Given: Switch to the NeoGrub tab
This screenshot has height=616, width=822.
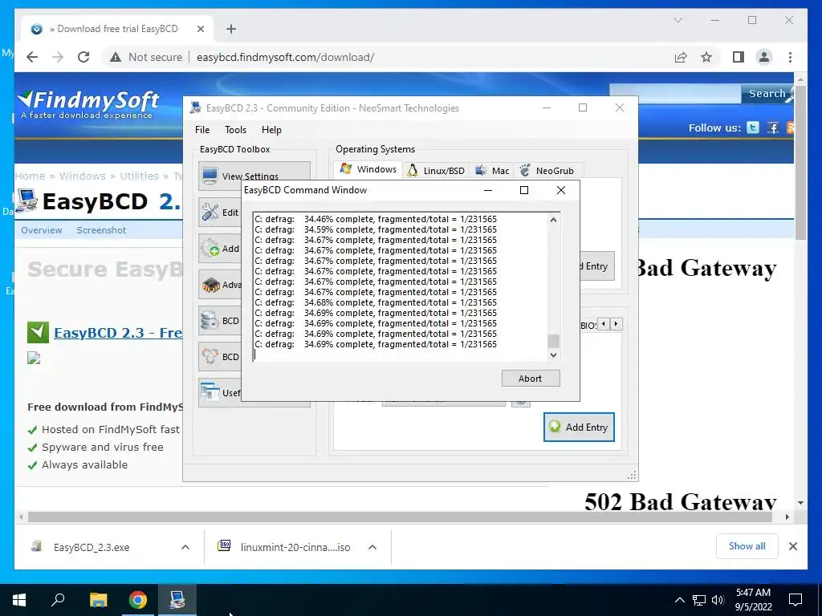Looking at the screenshot, I should click(547, 170).
